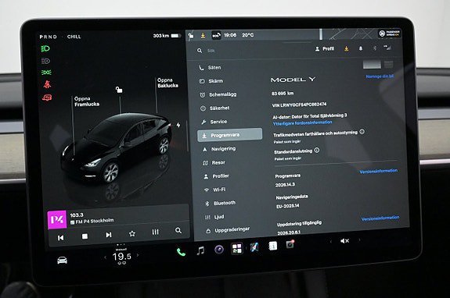Image resolution: width=450 pixels, height=298 pixels.
Task: Open the music note app
Action: [x=200, y=251]
